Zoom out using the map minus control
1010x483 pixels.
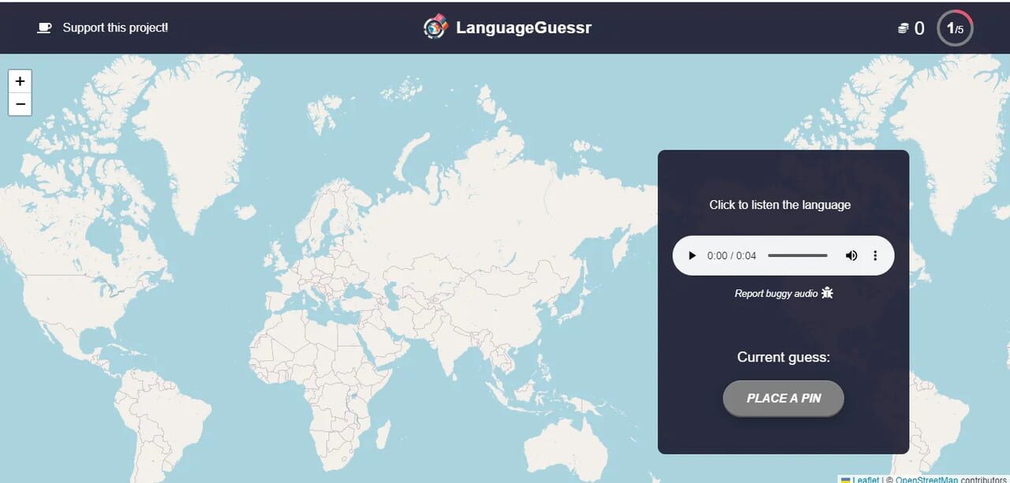point(20,103)
